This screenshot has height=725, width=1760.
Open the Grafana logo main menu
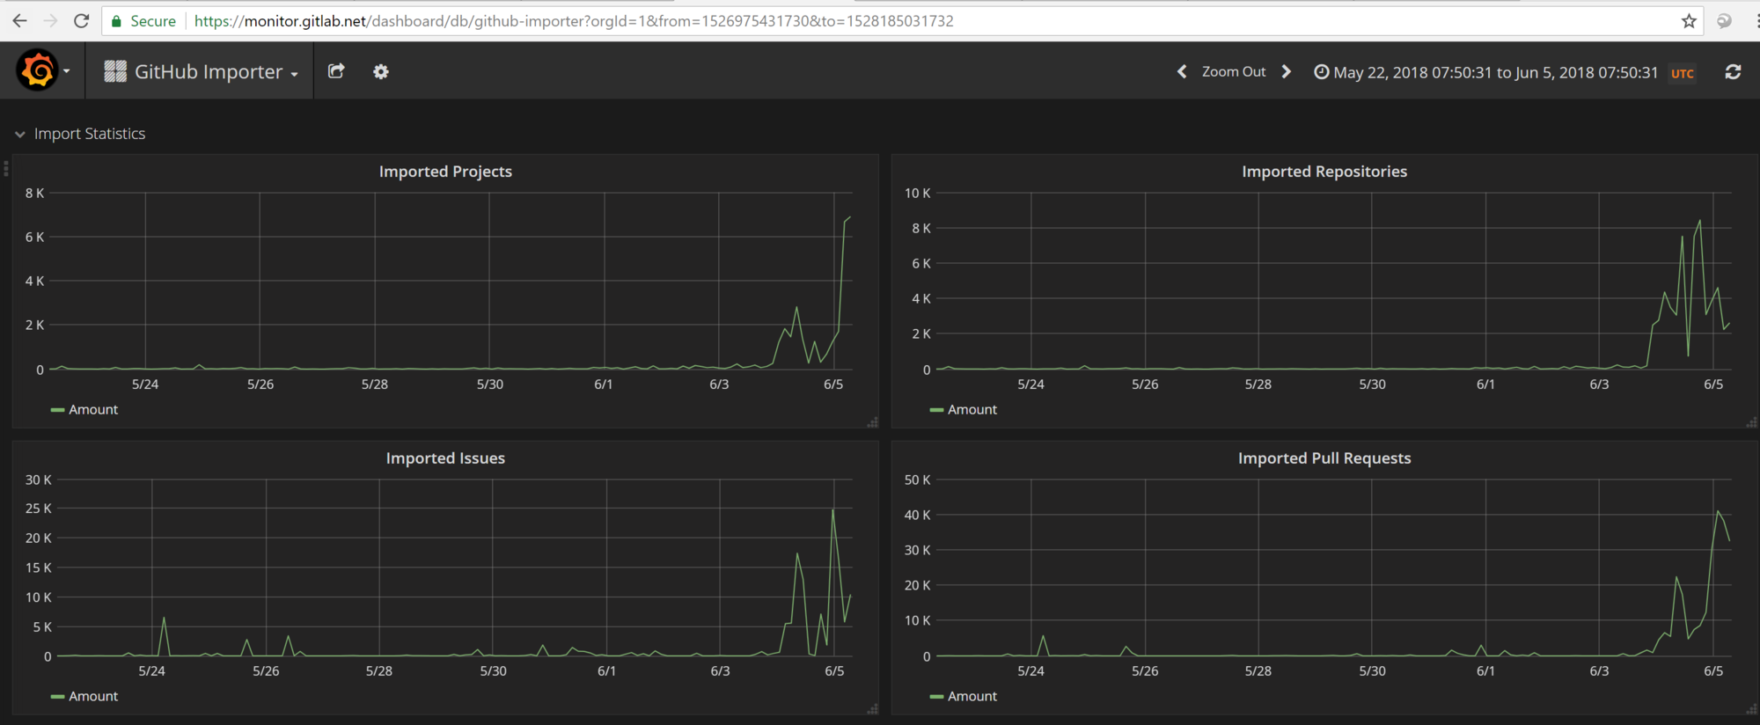click(x=38, y=70)
